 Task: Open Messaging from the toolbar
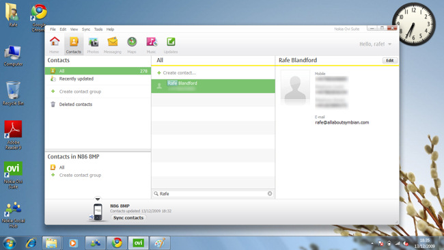pyautogui.click(x=113, y=44)
